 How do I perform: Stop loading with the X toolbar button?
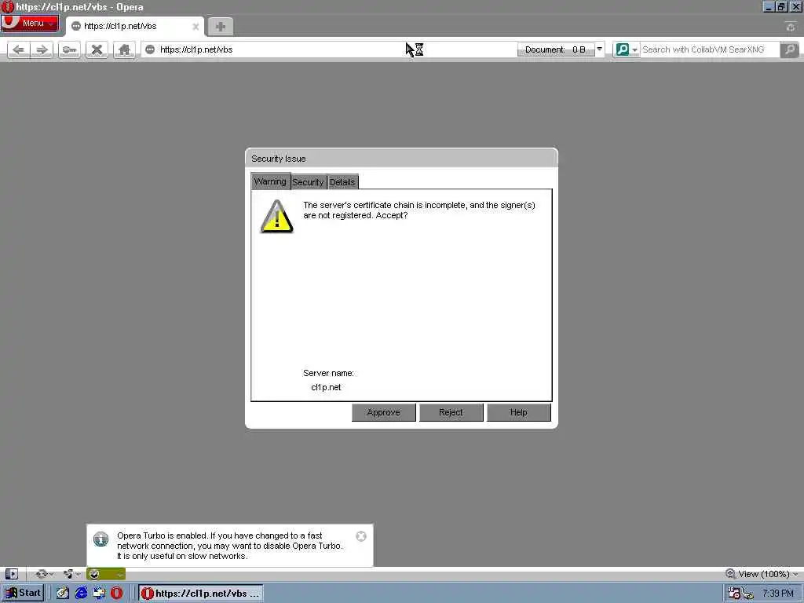(97, 49)
